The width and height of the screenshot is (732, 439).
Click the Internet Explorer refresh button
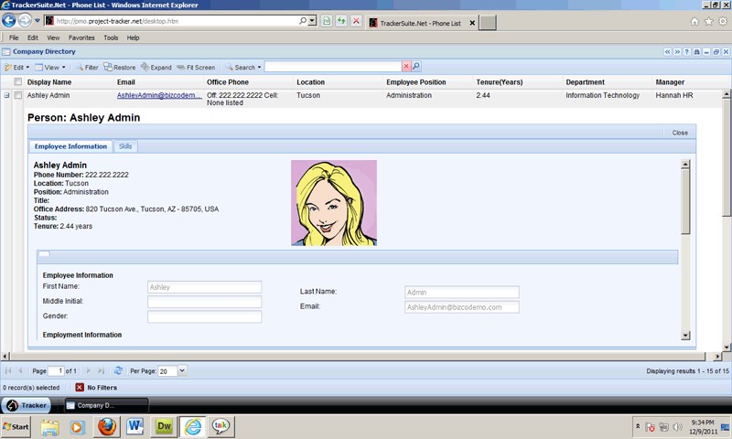tap(341, 21)
